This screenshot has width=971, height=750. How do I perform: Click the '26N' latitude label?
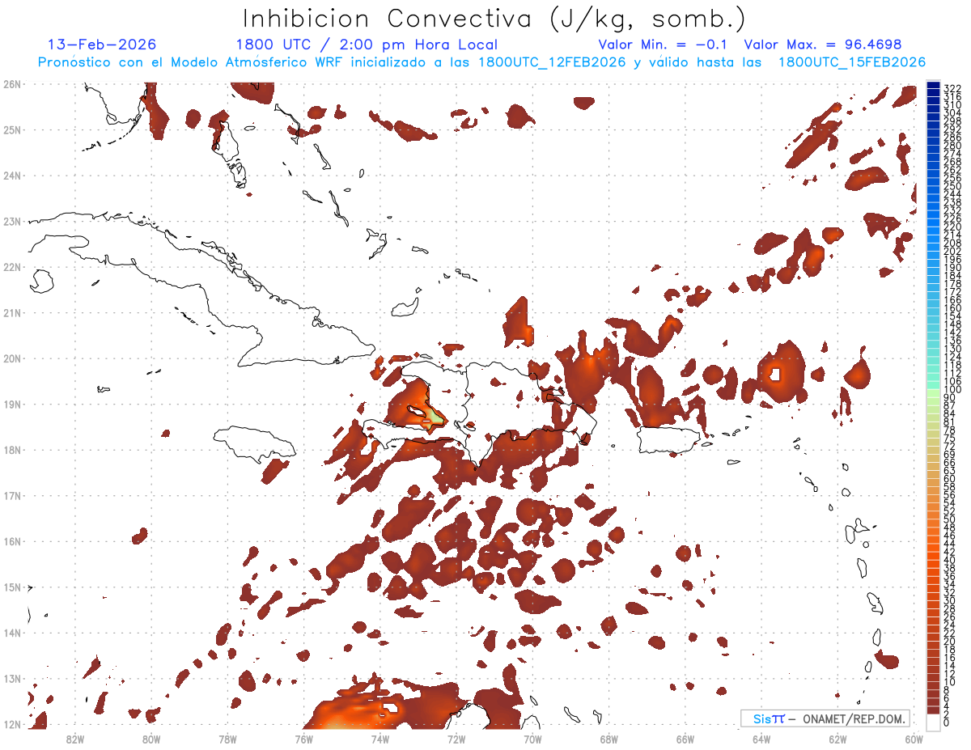click(x=11, y=83)
